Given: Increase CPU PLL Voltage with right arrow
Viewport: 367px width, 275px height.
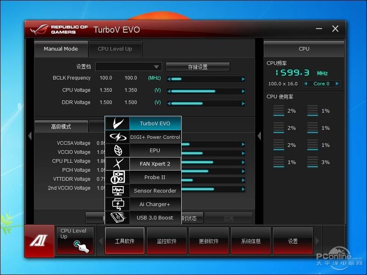Looking at the screenshot, I should click(x=243, y=162).
